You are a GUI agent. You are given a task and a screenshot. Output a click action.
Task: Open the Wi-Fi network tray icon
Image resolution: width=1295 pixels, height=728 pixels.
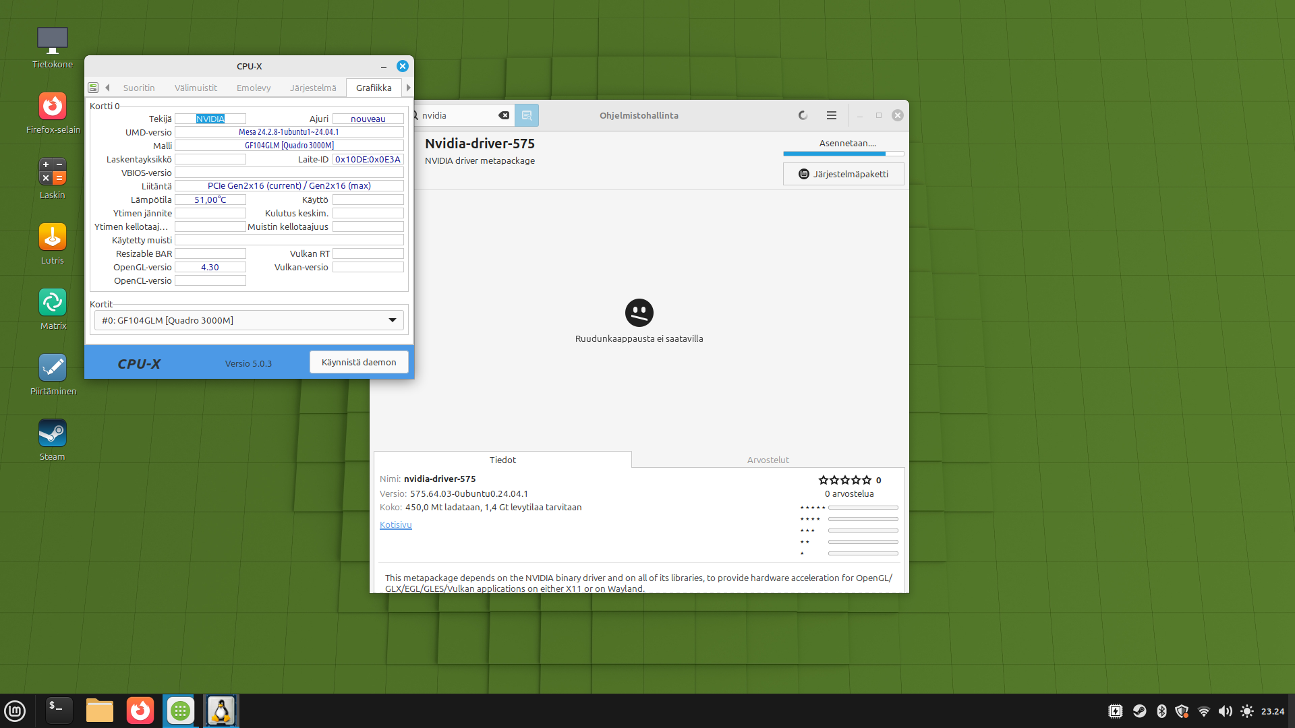[1203, 711]
